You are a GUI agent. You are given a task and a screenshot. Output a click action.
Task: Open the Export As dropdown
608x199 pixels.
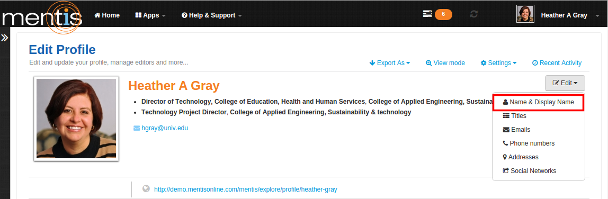390,63
